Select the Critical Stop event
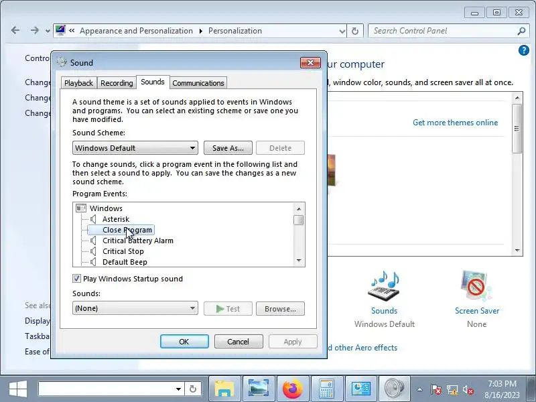Screen dimensions: 536x402 123,251
